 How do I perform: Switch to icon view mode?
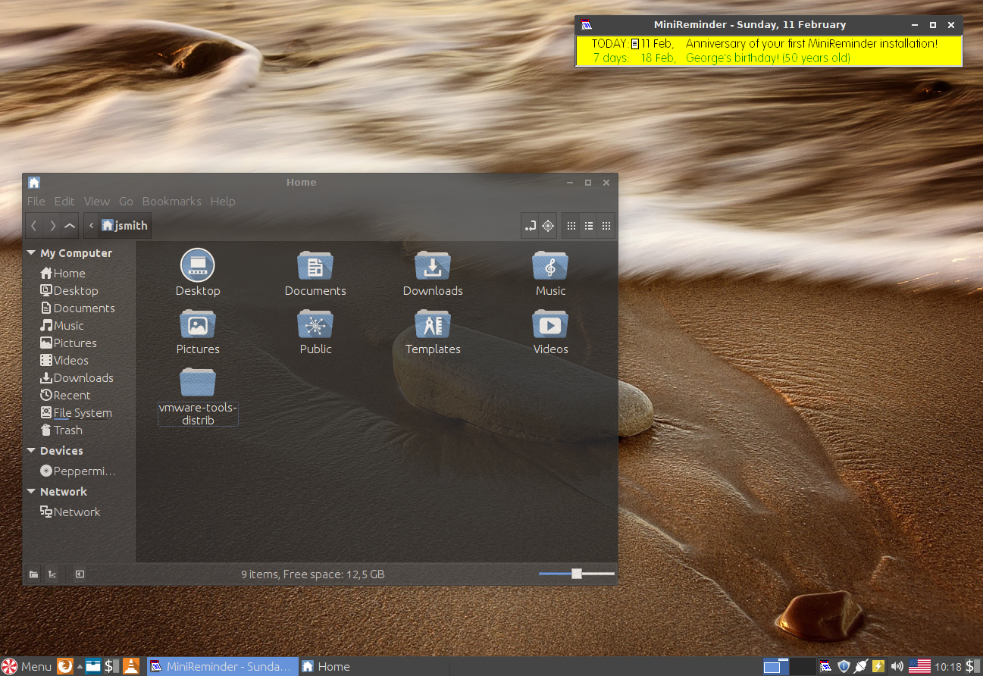pyautogui.click(x=571, y=226)
